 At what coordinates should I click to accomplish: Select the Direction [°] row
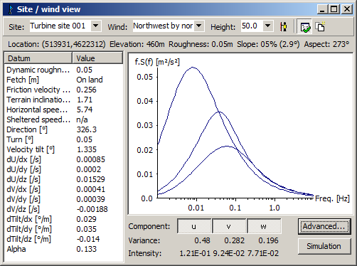63,129
